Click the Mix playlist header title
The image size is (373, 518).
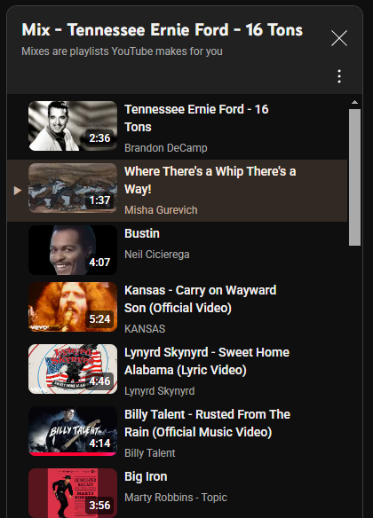[162, 30]
